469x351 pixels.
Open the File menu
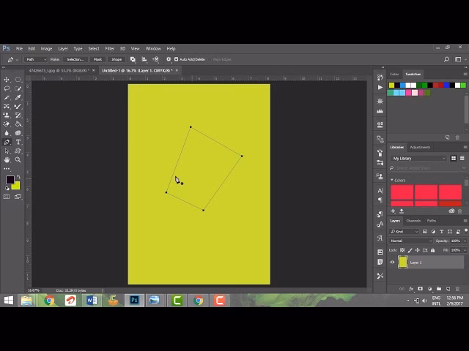19,49
